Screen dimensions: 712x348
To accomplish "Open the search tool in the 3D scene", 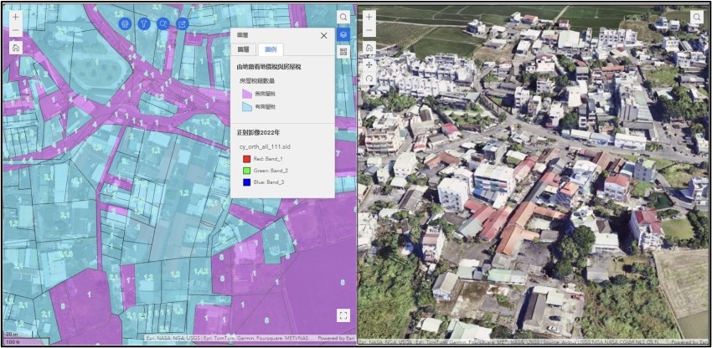I will (697, 17).
